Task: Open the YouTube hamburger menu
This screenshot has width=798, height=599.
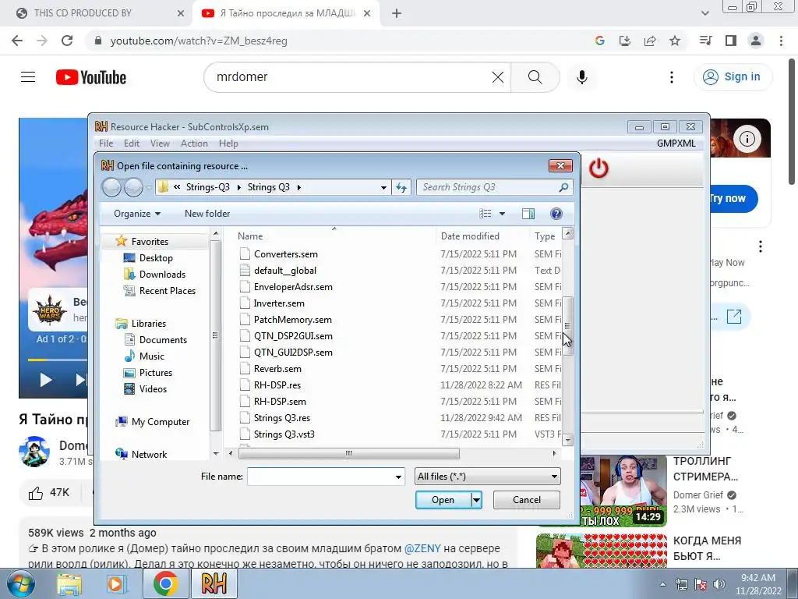Action: click(28, 77)
